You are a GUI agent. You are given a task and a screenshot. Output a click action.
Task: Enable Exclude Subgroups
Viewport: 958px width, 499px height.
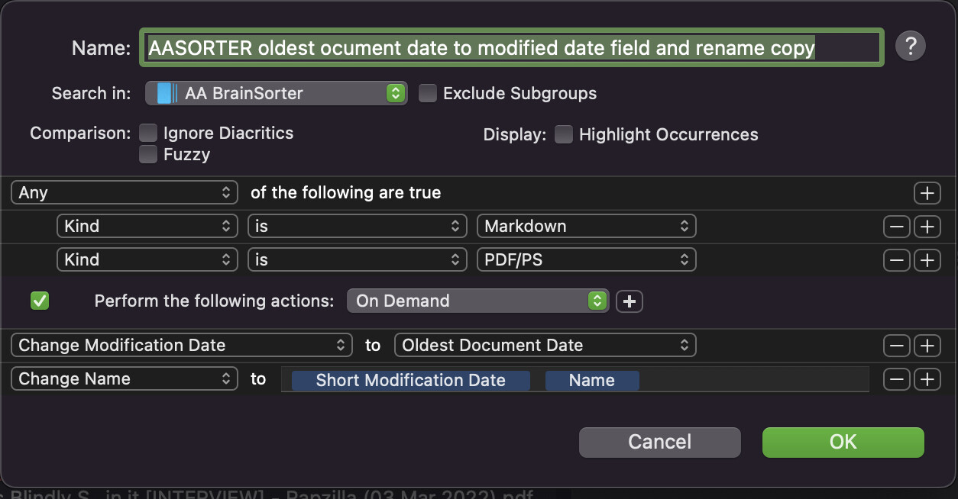tap(427, 93)
